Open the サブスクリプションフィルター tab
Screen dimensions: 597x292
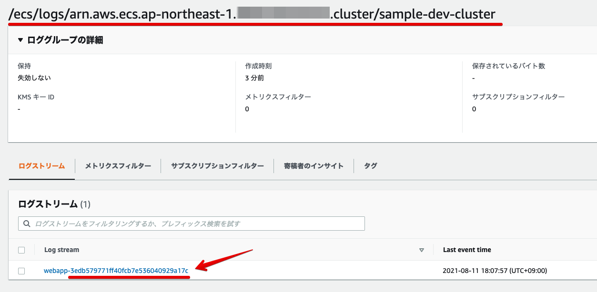click(x=217, y=165)
